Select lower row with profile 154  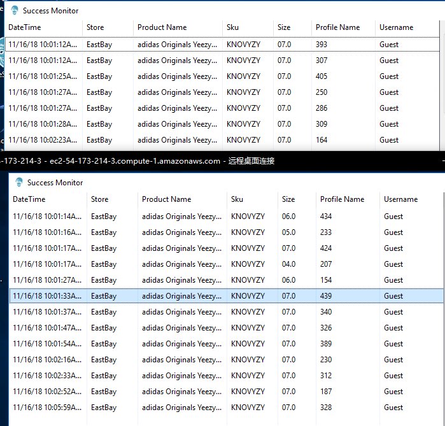[x=227, y=280]
